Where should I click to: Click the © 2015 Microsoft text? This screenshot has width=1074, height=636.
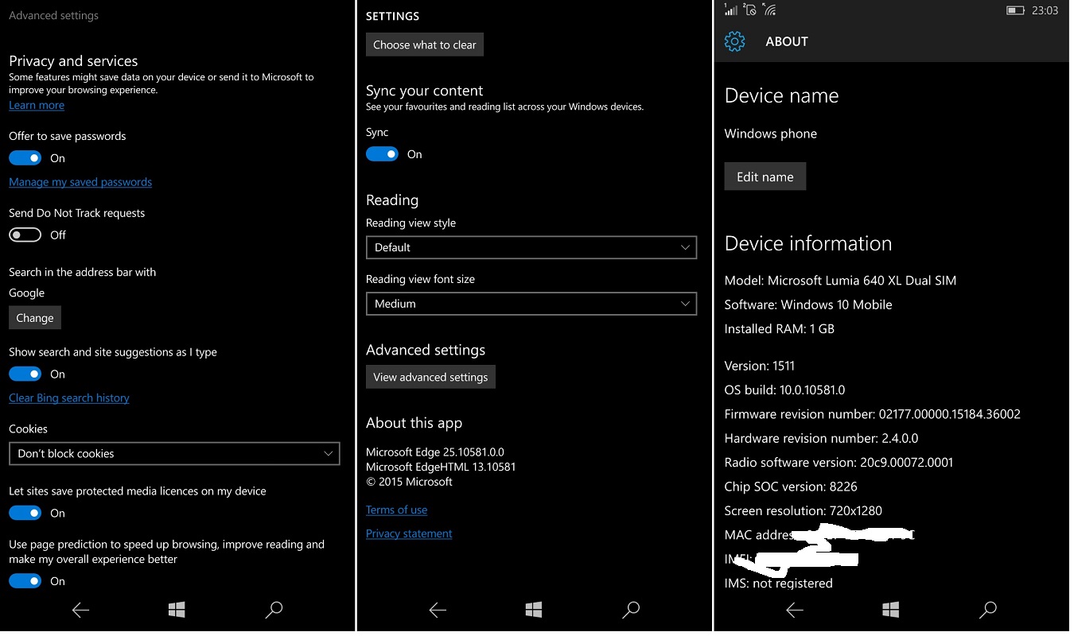pyautogui.click(x=409, y=482)
